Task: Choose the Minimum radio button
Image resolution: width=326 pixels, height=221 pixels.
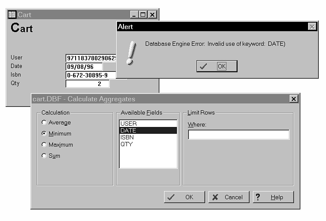Action: click(44, 134)
